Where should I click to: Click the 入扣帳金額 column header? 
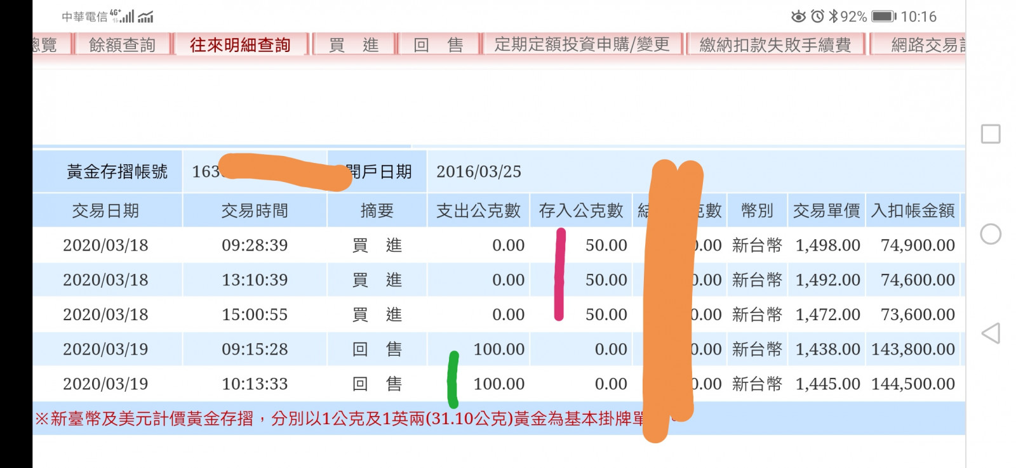click(x=913, y=211)
